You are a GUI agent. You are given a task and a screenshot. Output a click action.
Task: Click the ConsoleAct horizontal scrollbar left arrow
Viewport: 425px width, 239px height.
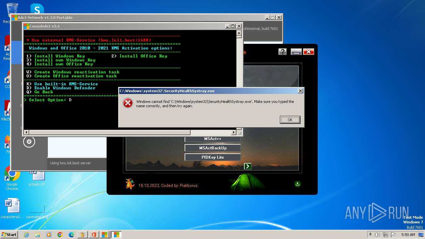27,132
